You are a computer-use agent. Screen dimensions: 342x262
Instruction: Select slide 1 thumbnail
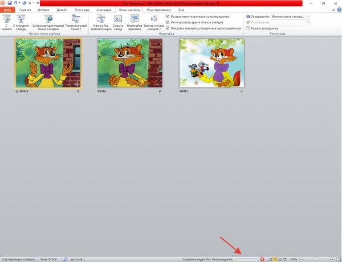(x=48, y=63)
